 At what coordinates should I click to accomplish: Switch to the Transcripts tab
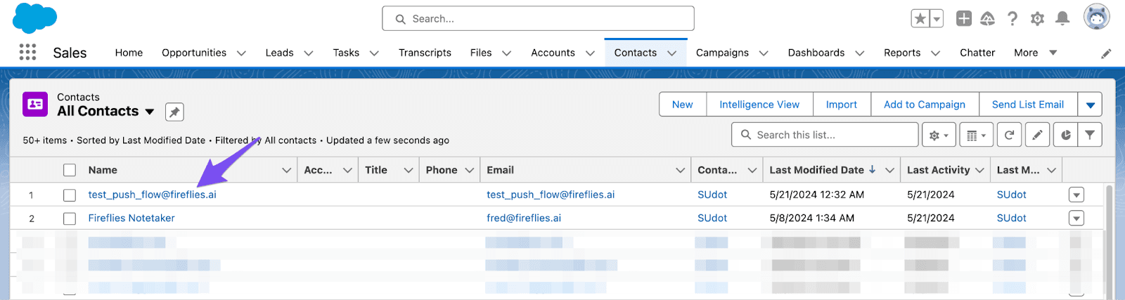click(425, 53)
